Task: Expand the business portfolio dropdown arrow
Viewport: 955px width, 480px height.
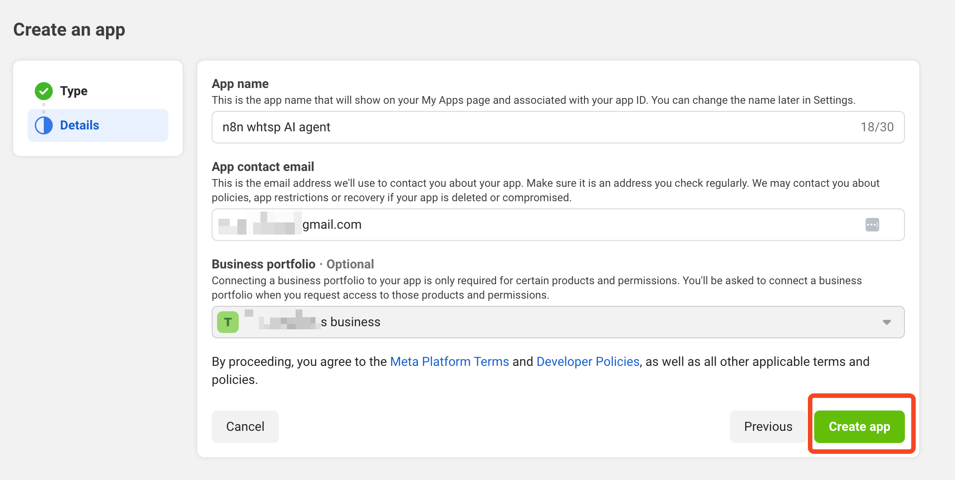Action: click(x=886, y=322)
